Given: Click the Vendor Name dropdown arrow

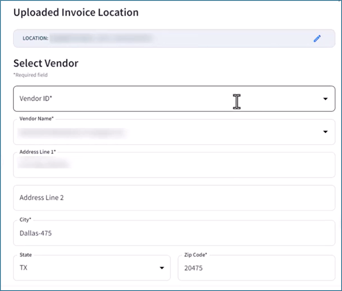Looking at the screenshot, I should 325,132.
